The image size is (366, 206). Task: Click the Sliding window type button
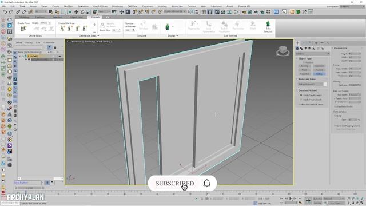point(319,74)
